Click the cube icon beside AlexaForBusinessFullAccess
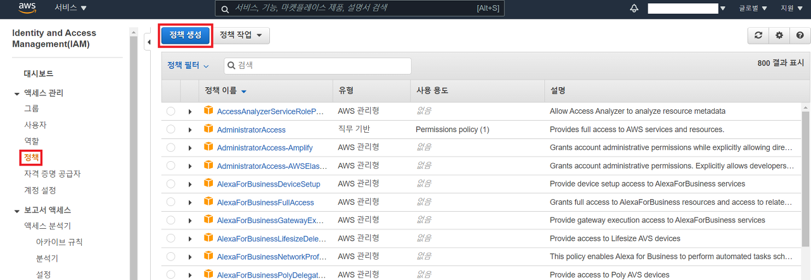The image size is (811, 280). 208,202
